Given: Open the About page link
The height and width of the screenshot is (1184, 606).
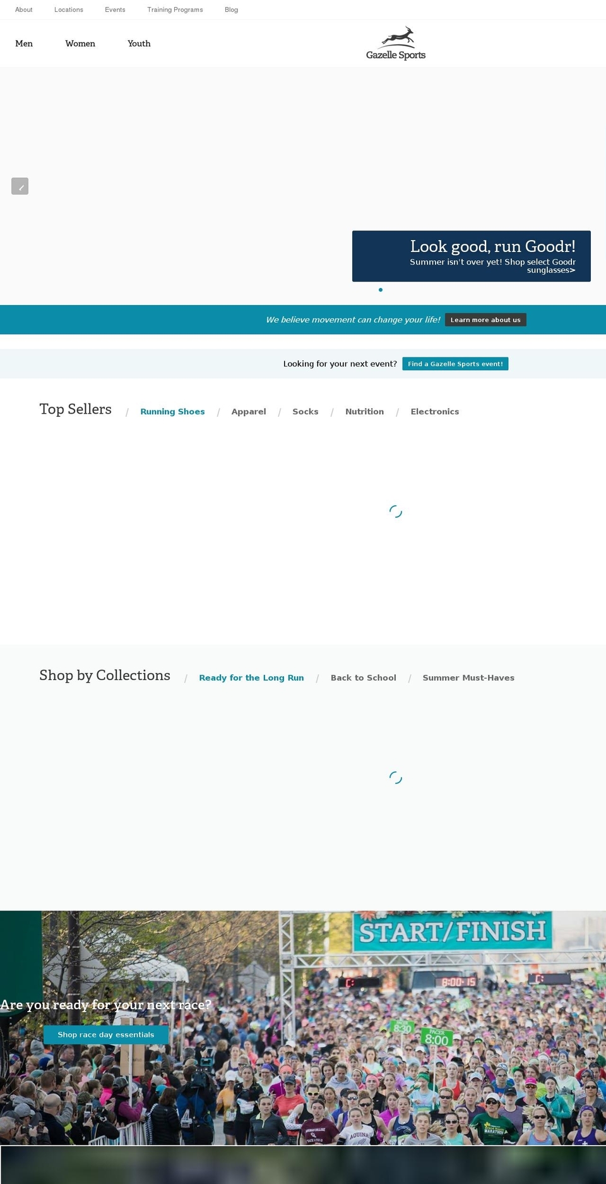Looking at the screenshot, I should tap(24, 9).
